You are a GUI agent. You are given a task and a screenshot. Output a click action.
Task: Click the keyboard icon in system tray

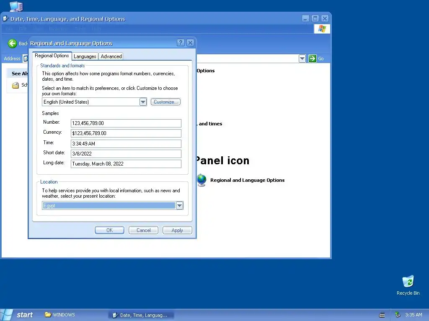pyautogui.click(x=382, y=315)
